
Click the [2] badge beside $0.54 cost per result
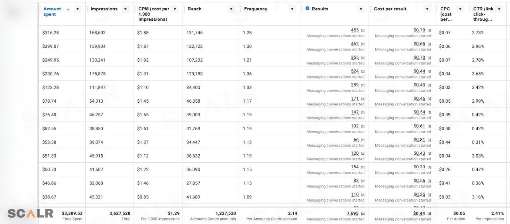(x=429, y=112)
